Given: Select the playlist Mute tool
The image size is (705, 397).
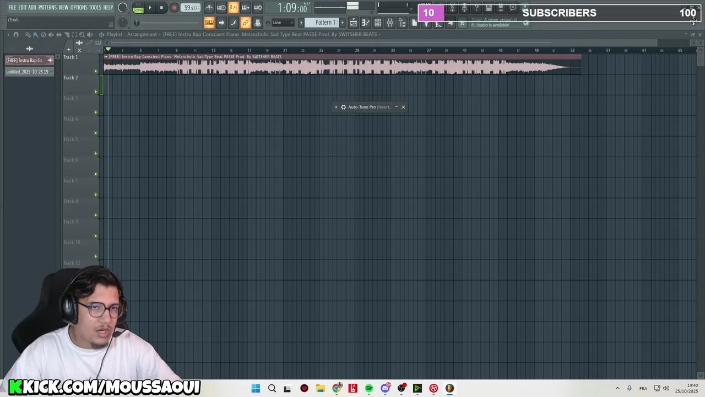Looking at the screenshot, I should (51, 34).
